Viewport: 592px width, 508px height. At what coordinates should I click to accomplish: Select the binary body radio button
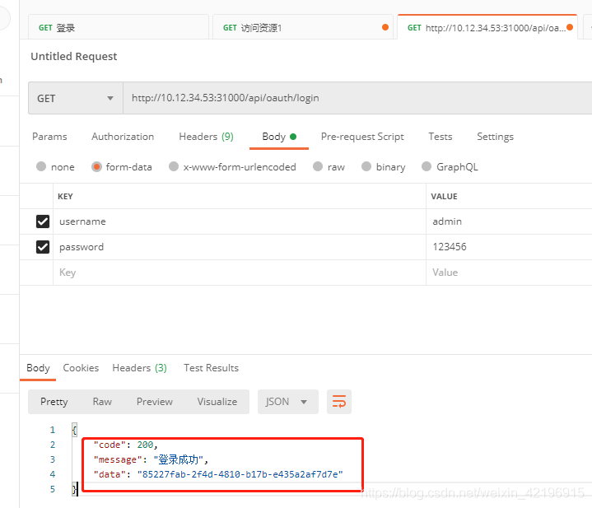point(366,166)
